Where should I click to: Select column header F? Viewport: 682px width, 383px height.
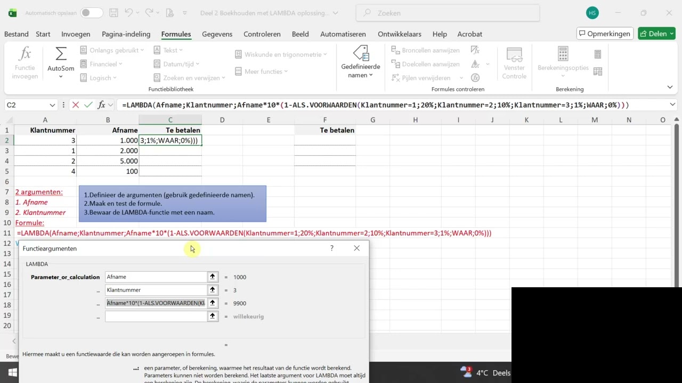coord(324,120)
